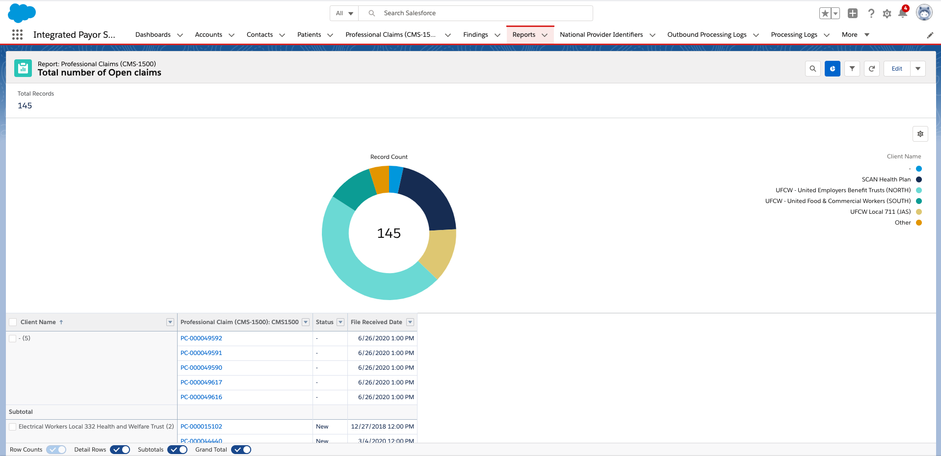Sort by the Client Name arrow
The width and height of the screenshot is (941, 456).
coord(61,322)
